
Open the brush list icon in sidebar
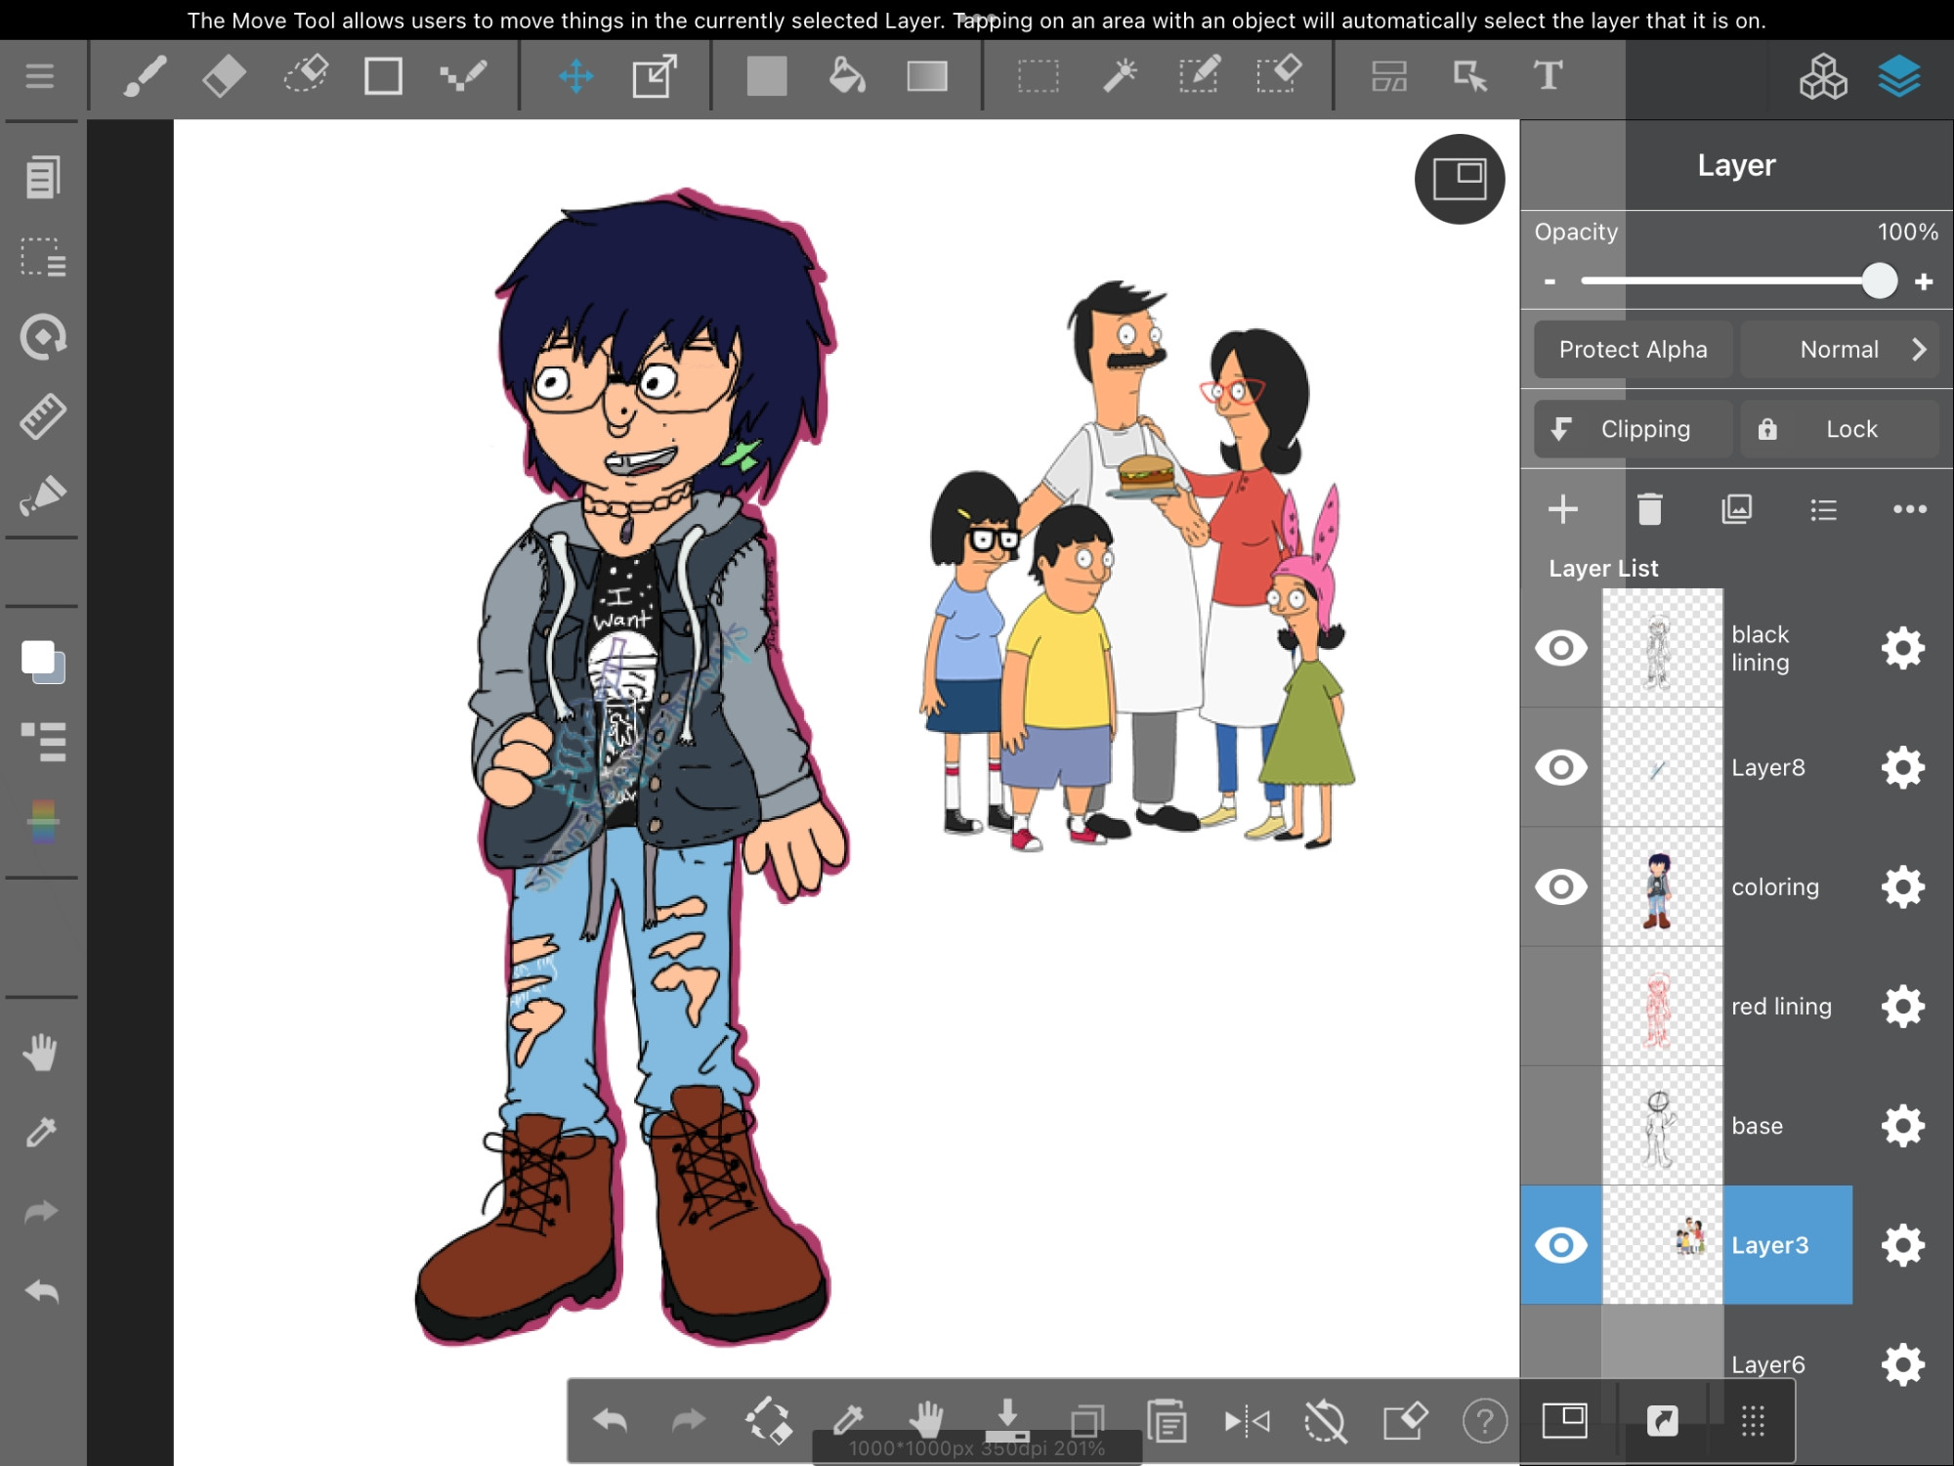coord(43,742)
